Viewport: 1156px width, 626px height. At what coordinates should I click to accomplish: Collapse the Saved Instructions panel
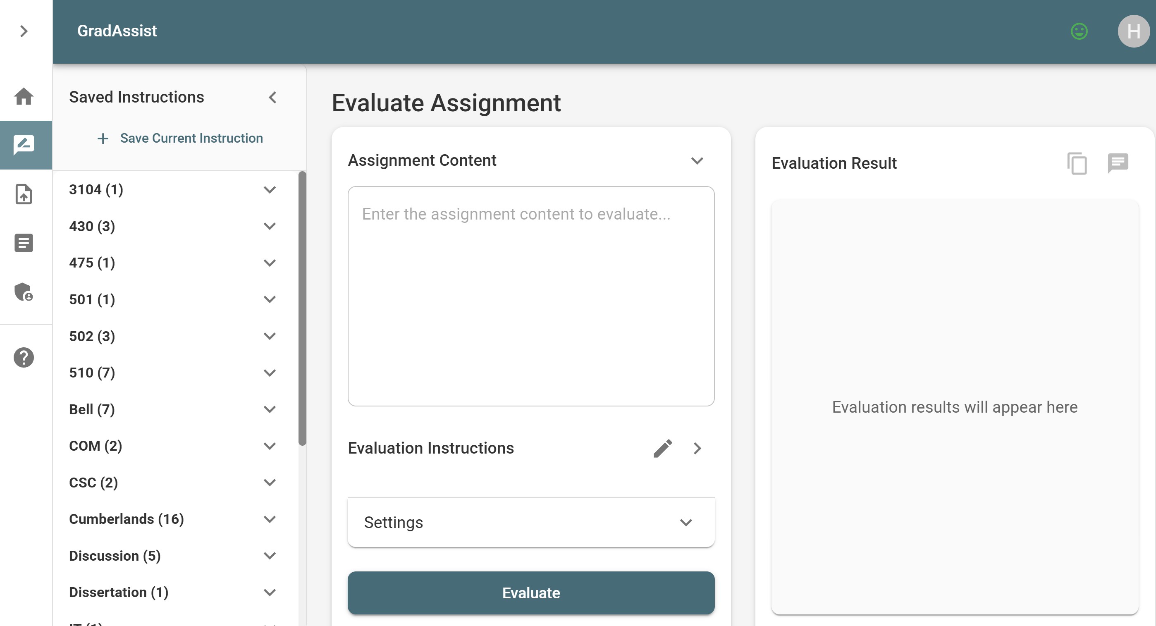click(272, 97)
